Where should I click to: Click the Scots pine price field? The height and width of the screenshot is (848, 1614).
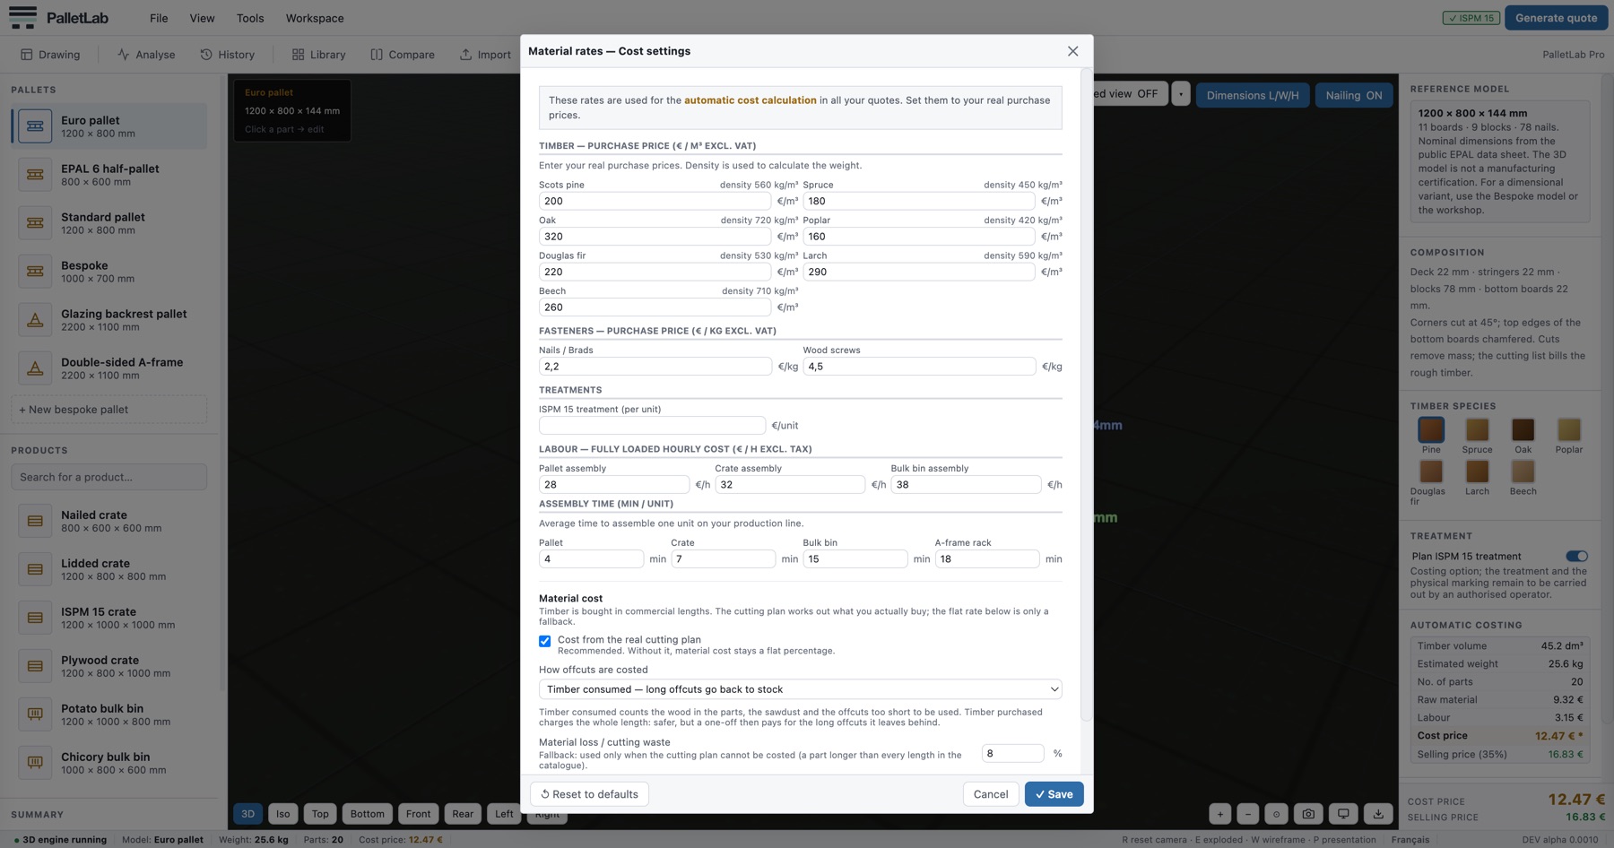[x=655, y=201]
